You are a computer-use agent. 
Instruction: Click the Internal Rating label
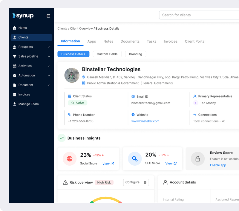tap(173, 200)
